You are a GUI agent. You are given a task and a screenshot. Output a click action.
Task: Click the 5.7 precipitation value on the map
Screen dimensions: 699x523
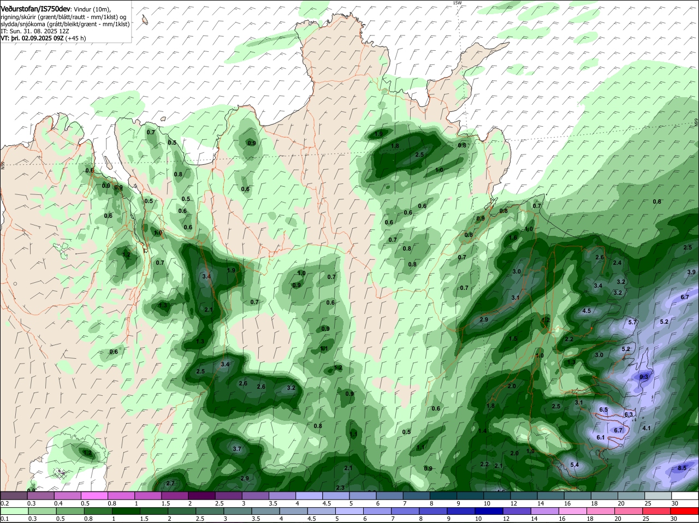coord(632,322)
